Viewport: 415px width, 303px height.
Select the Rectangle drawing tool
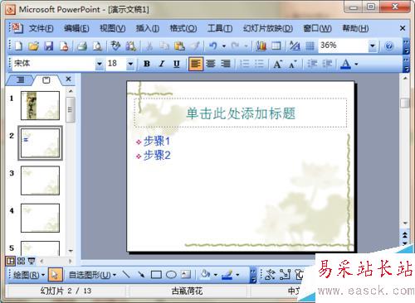pyautogui.click(x=156, y=275)
